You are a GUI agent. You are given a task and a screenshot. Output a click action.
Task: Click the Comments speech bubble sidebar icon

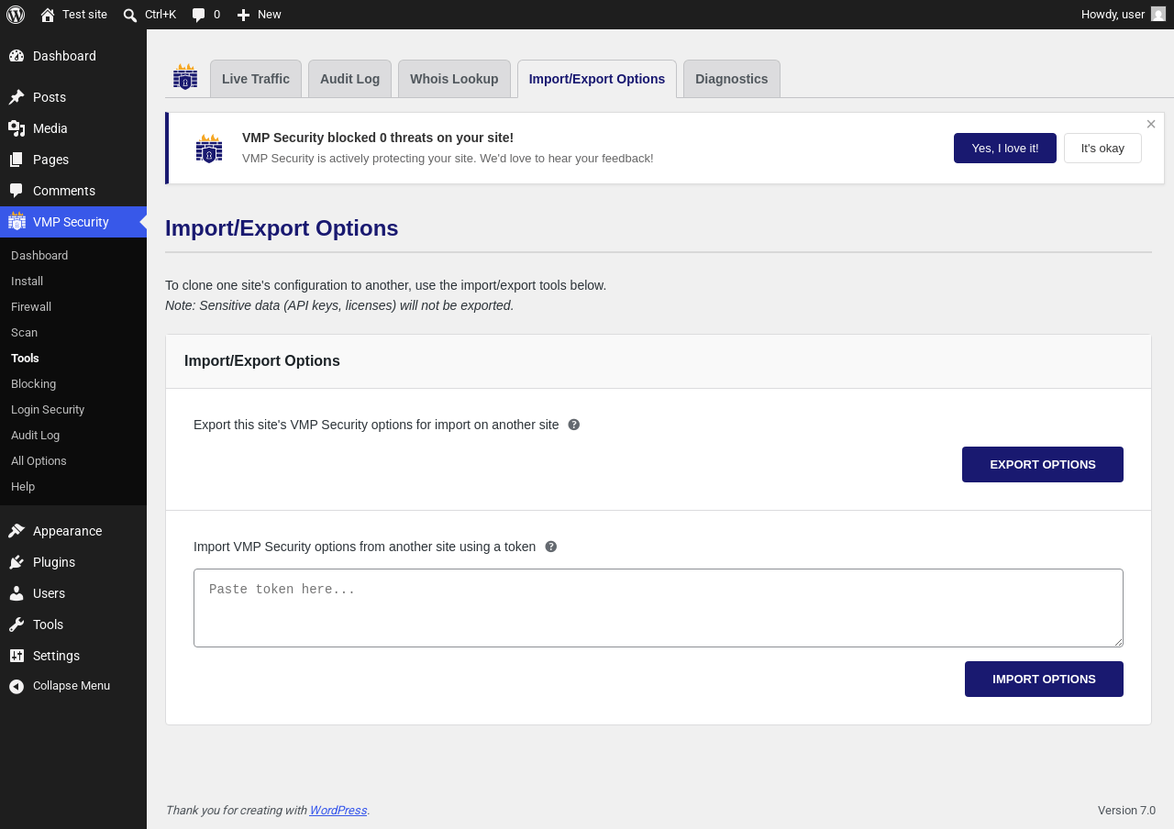(x=17, y=191)
